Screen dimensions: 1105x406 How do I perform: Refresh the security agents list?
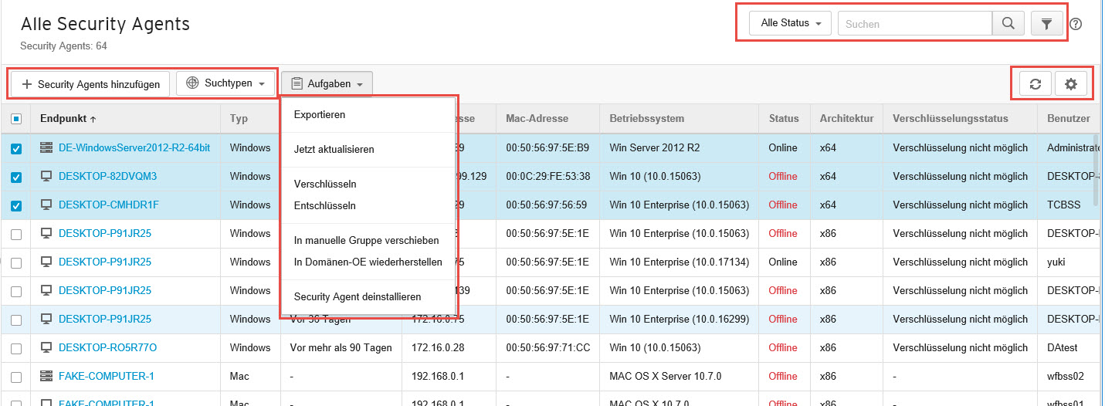tap(1036, 84)
